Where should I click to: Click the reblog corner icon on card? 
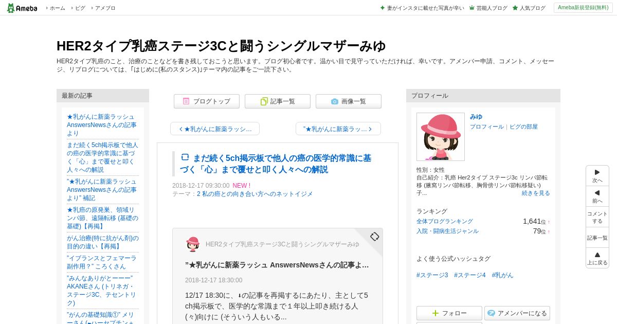coord(375,237)
